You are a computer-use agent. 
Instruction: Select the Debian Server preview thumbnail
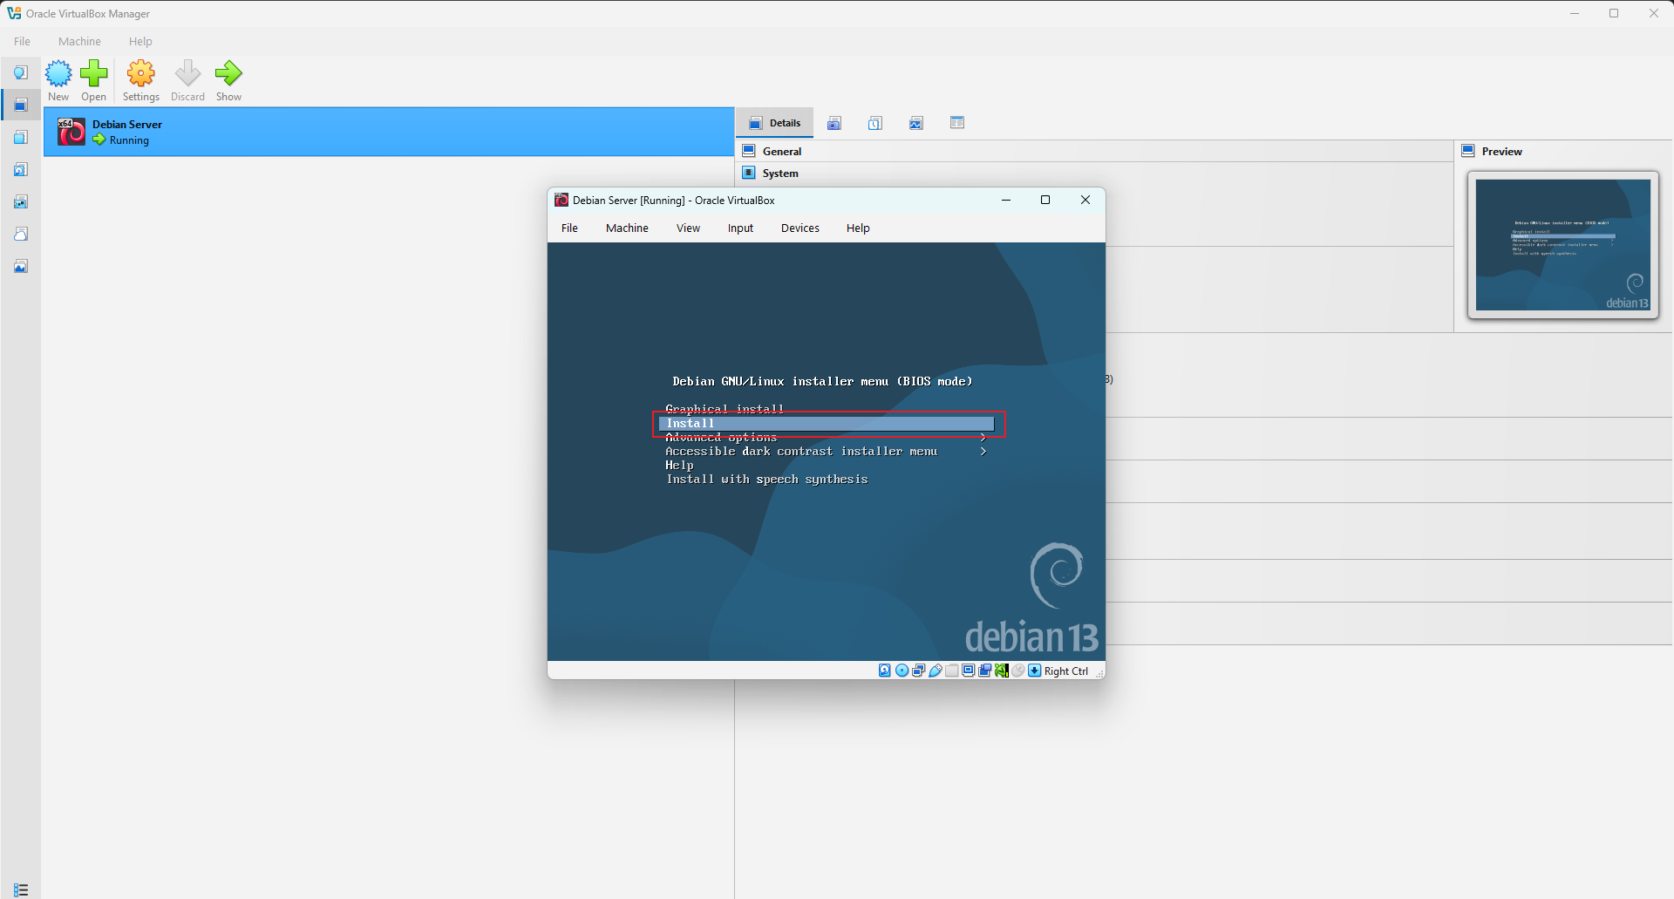tap(1563, 244)
